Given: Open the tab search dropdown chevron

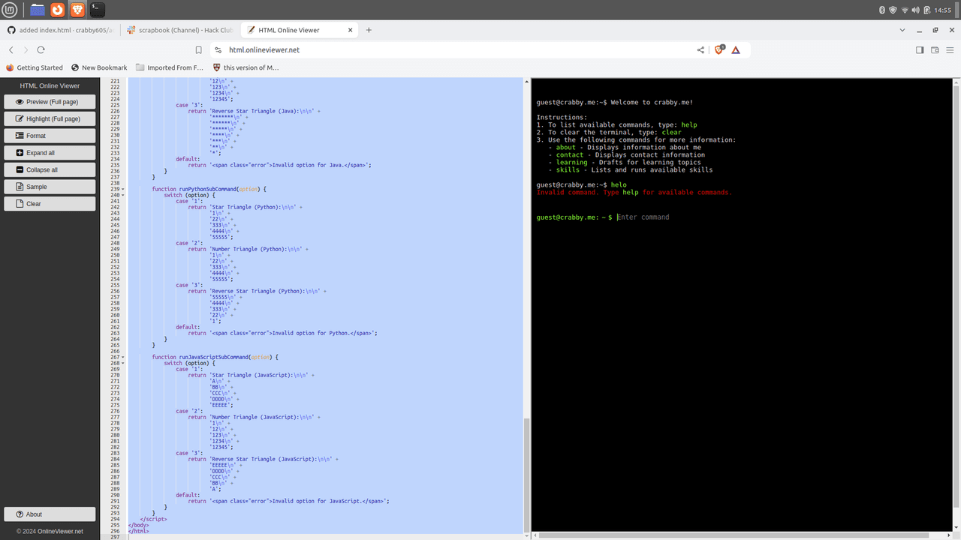Looking at the screenshot, I should 902,30.
